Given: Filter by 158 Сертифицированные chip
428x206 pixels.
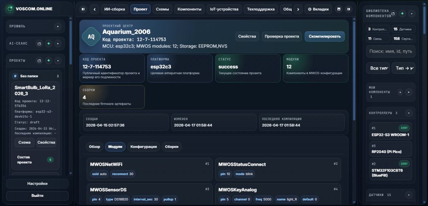Looking at the screenshot, I should (403, 39).
